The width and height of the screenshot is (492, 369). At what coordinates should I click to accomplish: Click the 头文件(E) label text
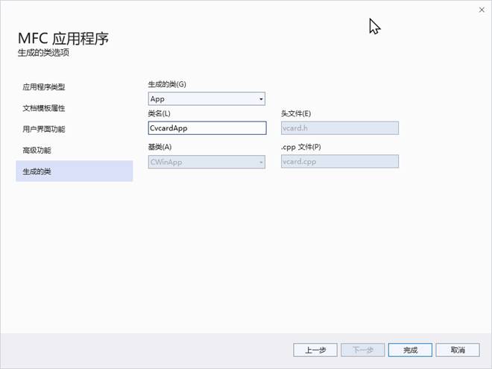click(296, 113)
